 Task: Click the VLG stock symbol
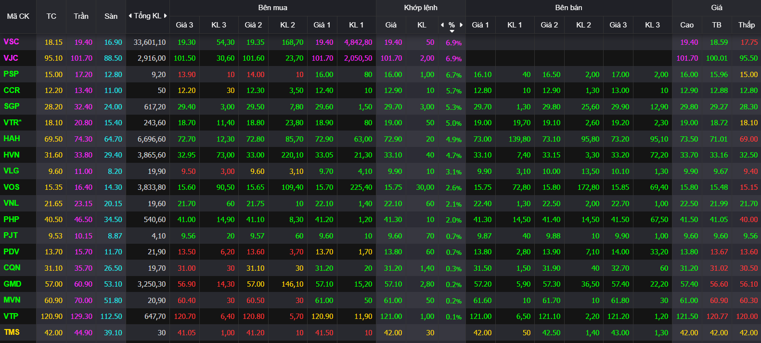pyautogui.click(x=11, y=171)
